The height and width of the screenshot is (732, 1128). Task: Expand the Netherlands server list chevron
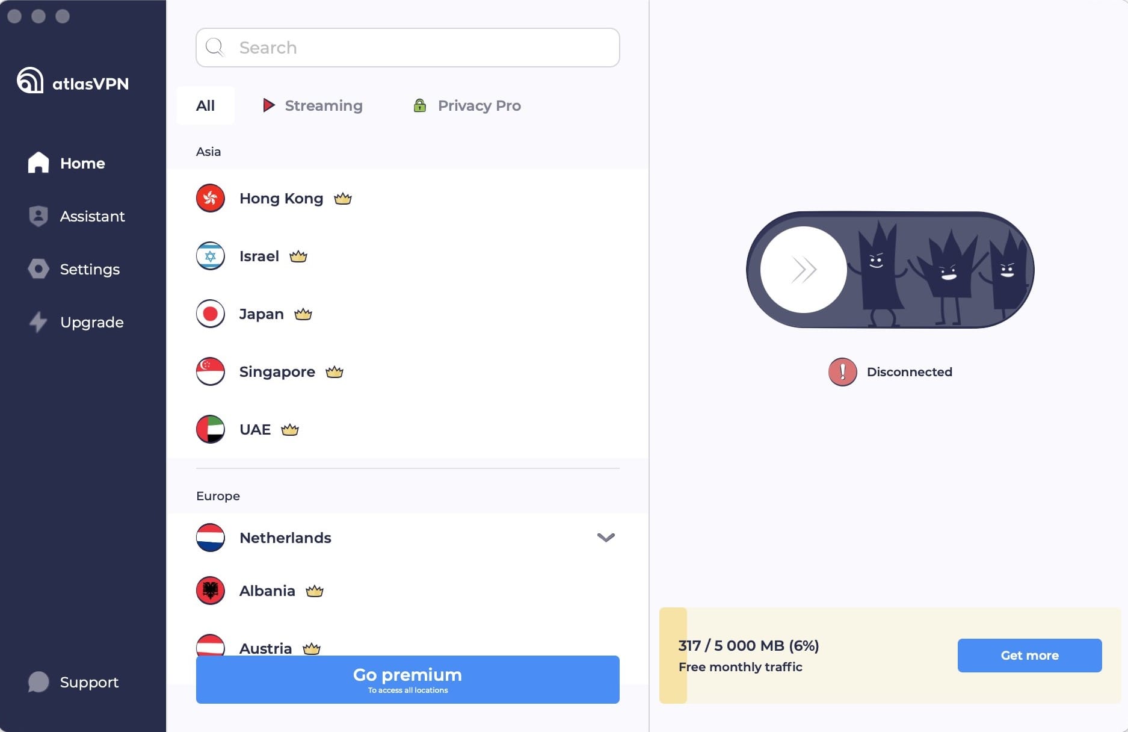(x=606, y=538)
